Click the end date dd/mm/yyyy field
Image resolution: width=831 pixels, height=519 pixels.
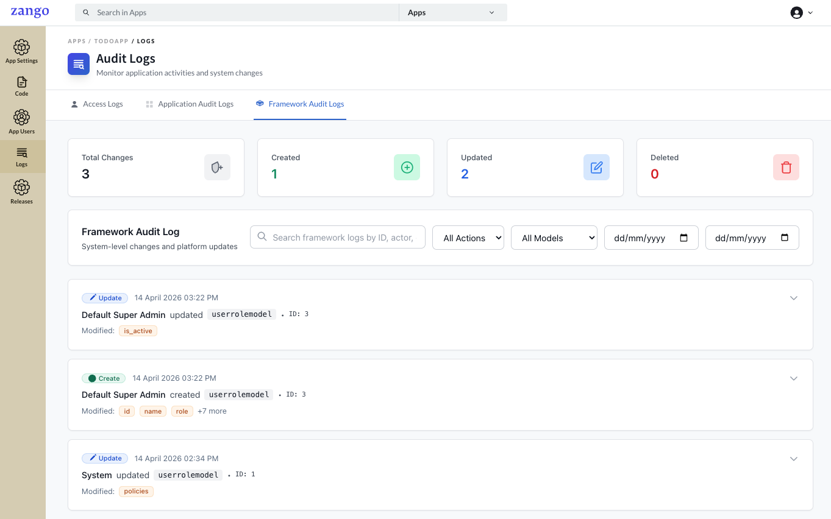(752, 238)
